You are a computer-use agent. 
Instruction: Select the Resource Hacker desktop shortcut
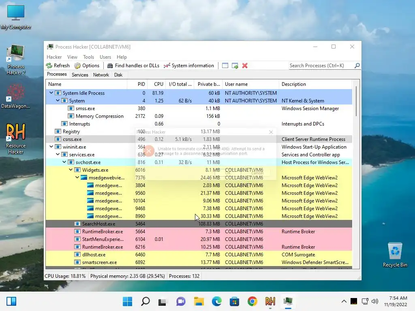pos(16,139)
